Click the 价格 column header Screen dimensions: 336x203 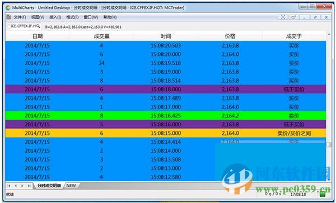tap(230, 36)
